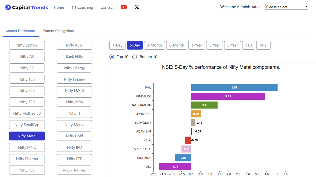The width and height of the screenshot is (316, 177).
Task: Select the Nifty PSE button
Action: coord(27,170)
